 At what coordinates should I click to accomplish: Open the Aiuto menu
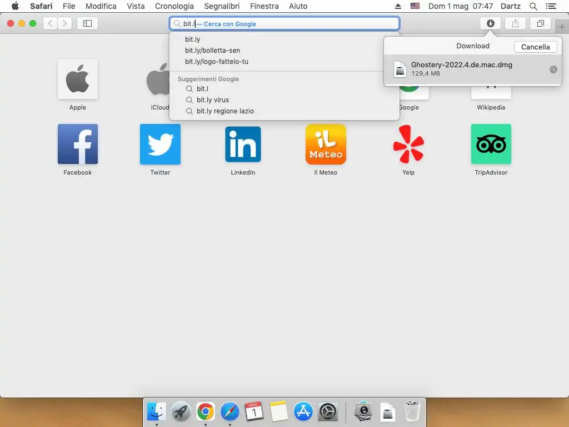(298, 6)
